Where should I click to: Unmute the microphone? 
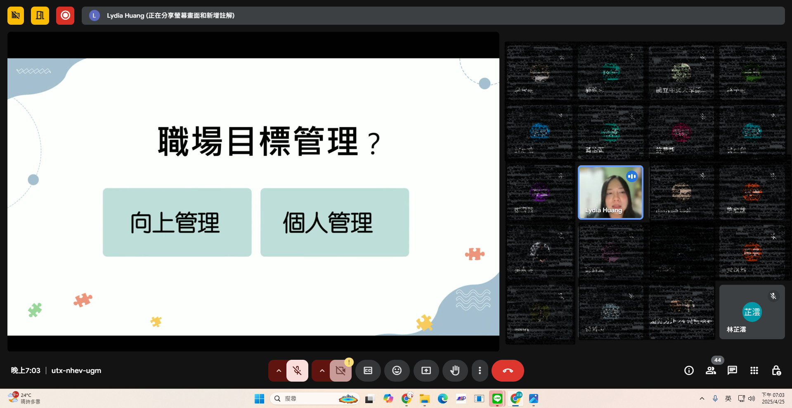click(x=297, y=370)
